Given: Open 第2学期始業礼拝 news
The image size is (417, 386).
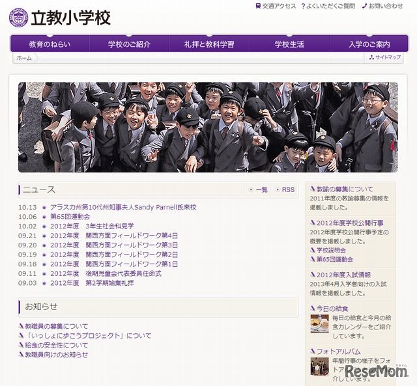Looking at the screenshot, I should coord(92,283).
